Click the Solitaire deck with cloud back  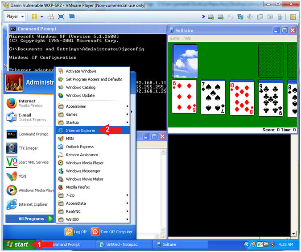185,61
